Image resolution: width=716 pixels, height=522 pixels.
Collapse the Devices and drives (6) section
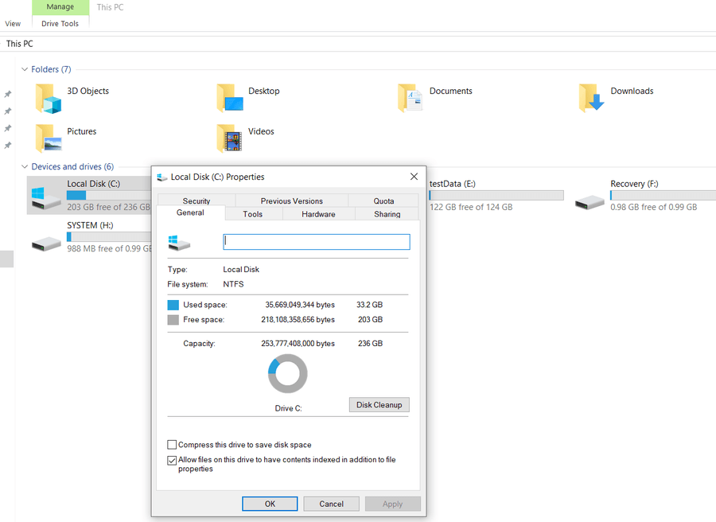[x=25, y=166]
